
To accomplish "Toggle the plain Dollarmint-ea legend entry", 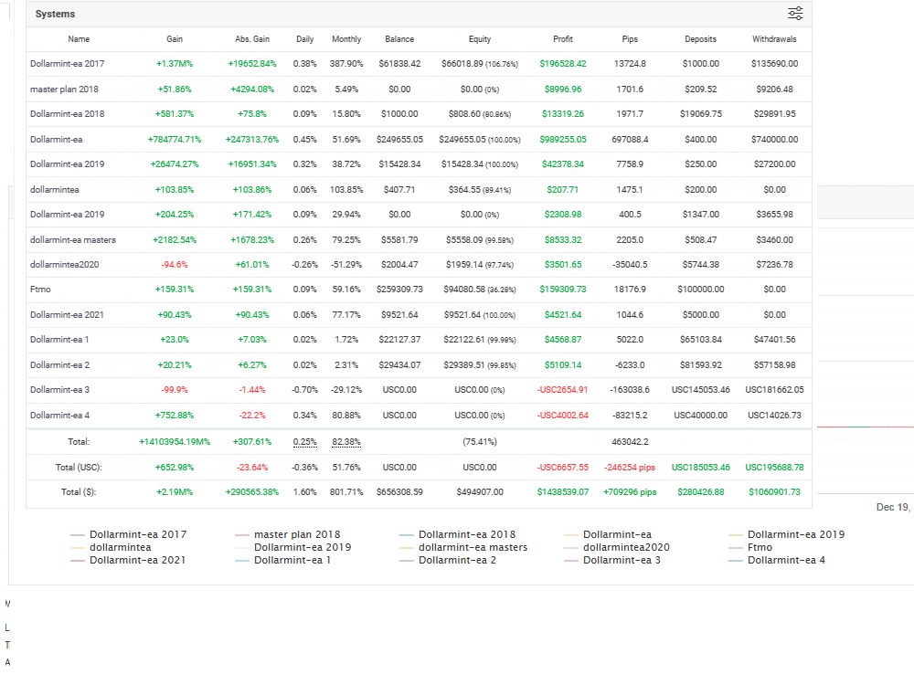I will pyautogui.click(x=608, y=534).
